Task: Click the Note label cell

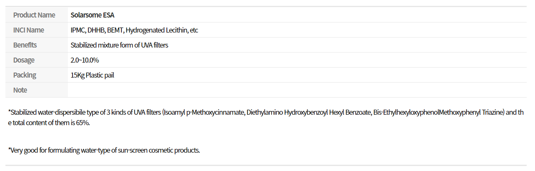Action: [37, 90]
